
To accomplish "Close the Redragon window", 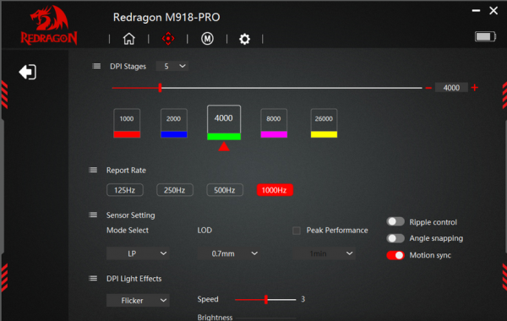I will (493, 11).
